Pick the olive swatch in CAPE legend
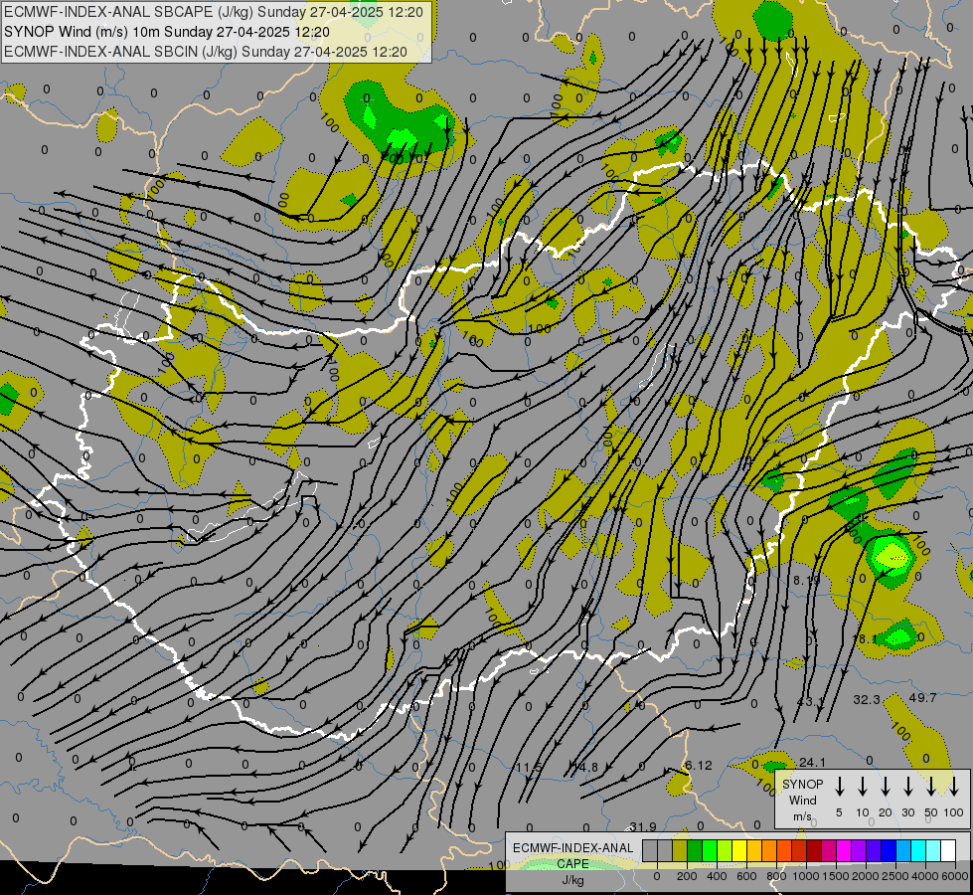 680,850
